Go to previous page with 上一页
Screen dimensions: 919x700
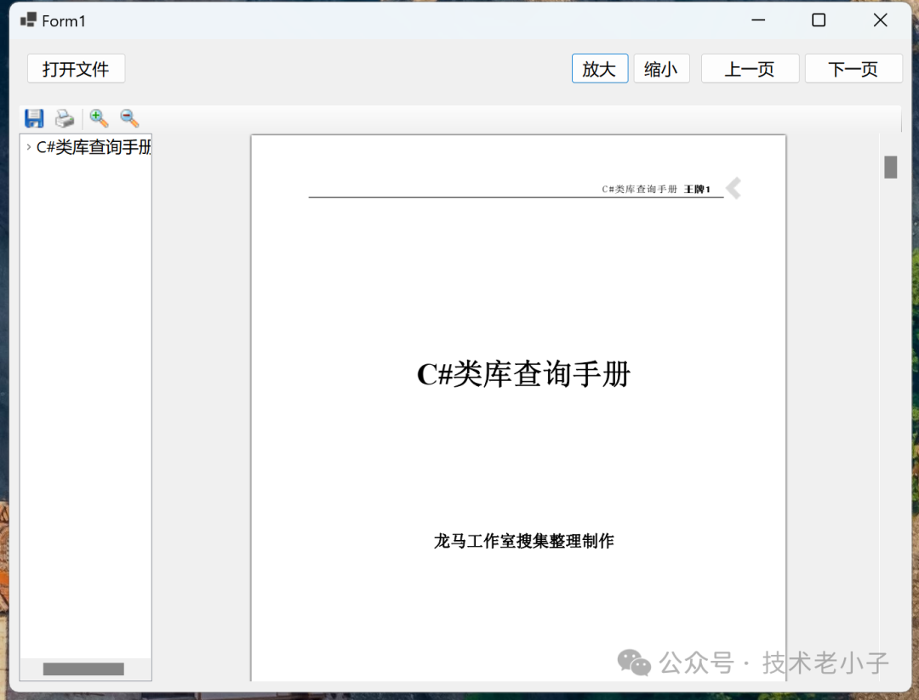tap(750, 69)
